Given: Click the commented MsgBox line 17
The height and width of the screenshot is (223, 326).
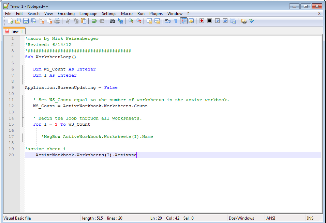Looking at the screenshot, I should pos(97,137).
